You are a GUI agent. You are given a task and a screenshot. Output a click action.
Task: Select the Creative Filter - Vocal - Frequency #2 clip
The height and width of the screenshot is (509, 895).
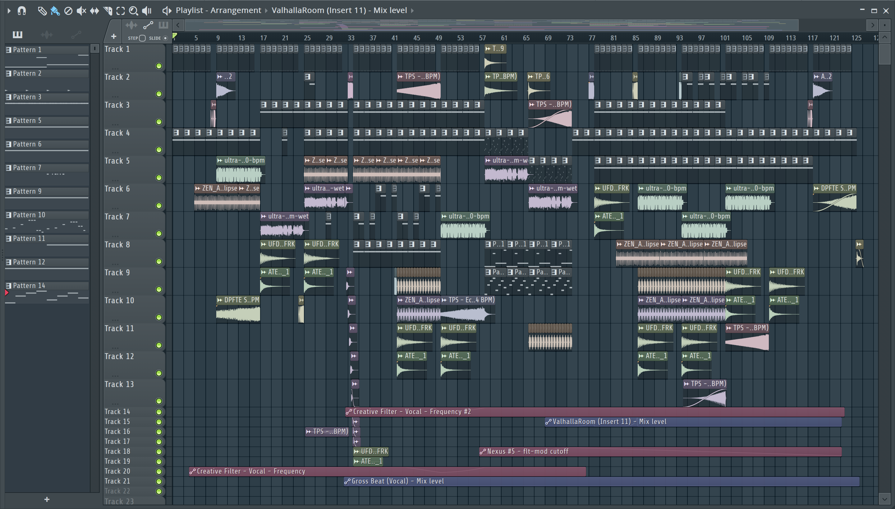(595, 412)
